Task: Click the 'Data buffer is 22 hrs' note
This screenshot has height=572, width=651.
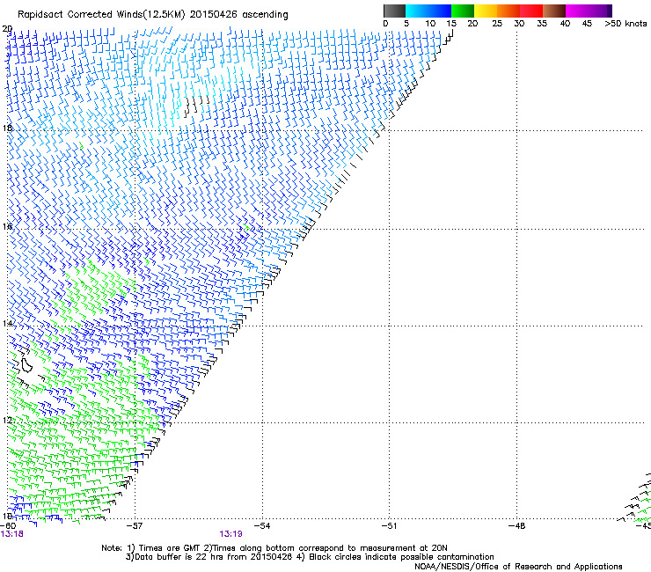Action: 310,557
